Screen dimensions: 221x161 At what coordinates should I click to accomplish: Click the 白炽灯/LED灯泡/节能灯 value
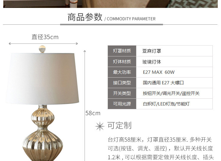(x=166, y=104)
